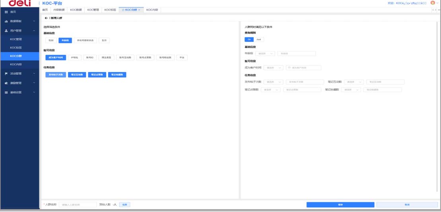
Task: Select the And query rule
Action: [x=258, y=39]
